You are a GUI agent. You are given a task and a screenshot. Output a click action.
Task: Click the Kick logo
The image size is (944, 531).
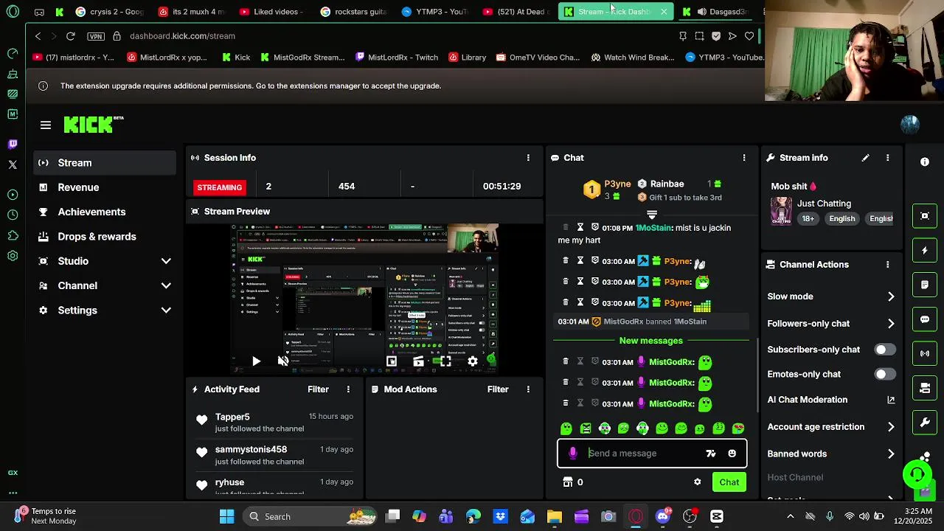coord(89,125)
